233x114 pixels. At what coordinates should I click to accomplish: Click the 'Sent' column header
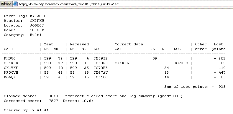(x=49, y=44)
